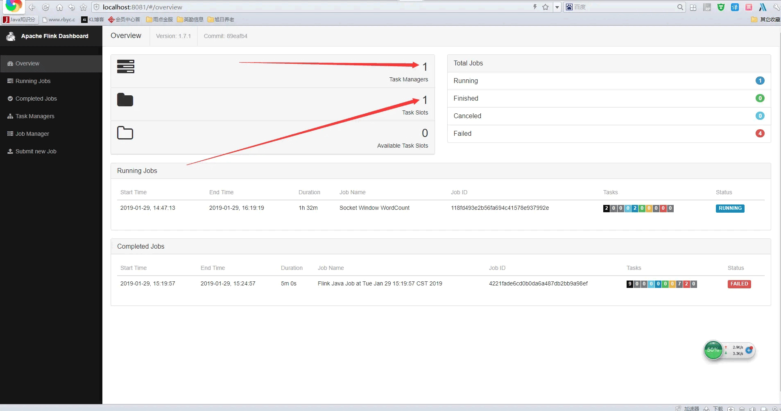Click the magnifier search icon
This screenshot has height=411, width=781.
[x=680, y=7]
